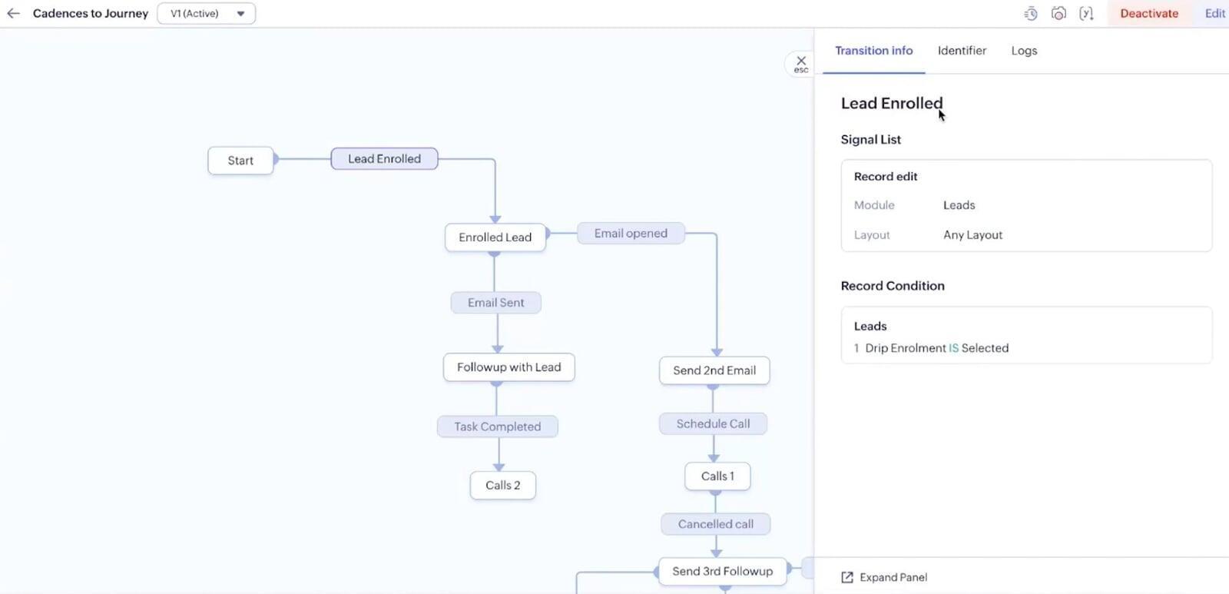The image size is (1229, 594).
Task: Open the variables bracket icon
Action: click(1086, 13)
